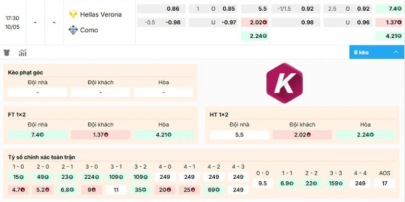Click the 17:30 10/05 kickoff time
Image resolution: width=405 pixels, height=202 pixels.
[x=13, y=22]
